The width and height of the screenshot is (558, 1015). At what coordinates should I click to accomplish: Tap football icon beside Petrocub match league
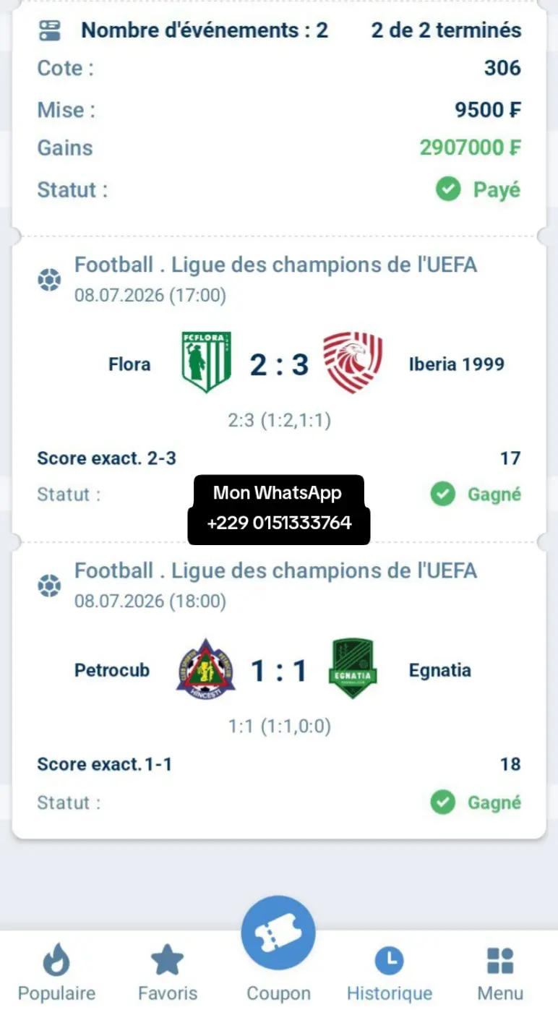point(49,586)
